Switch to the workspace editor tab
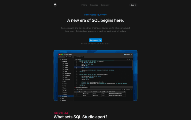Screen dimensions: 191x120 [x=79, y=57]
